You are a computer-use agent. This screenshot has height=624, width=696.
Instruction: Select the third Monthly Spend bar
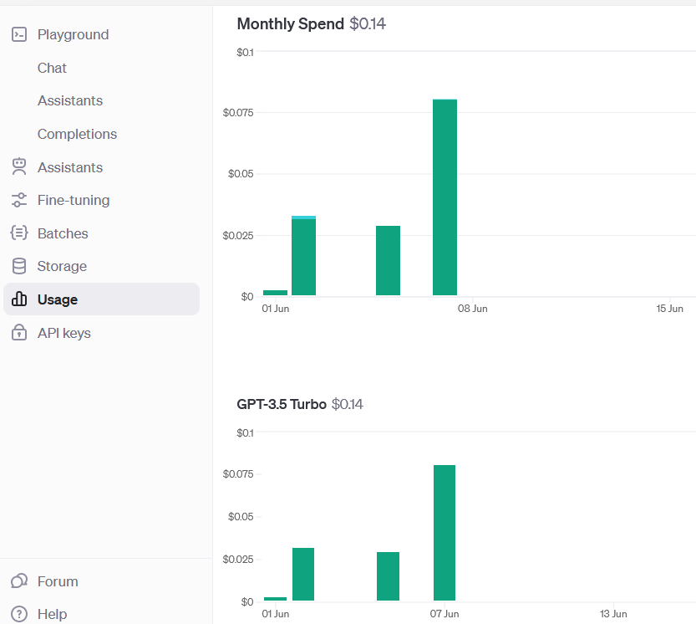[x=388, y=260]
